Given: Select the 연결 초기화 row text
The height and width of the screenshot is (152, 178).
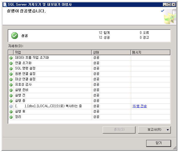Looking at the screenshot, I should tap(23, 63).
